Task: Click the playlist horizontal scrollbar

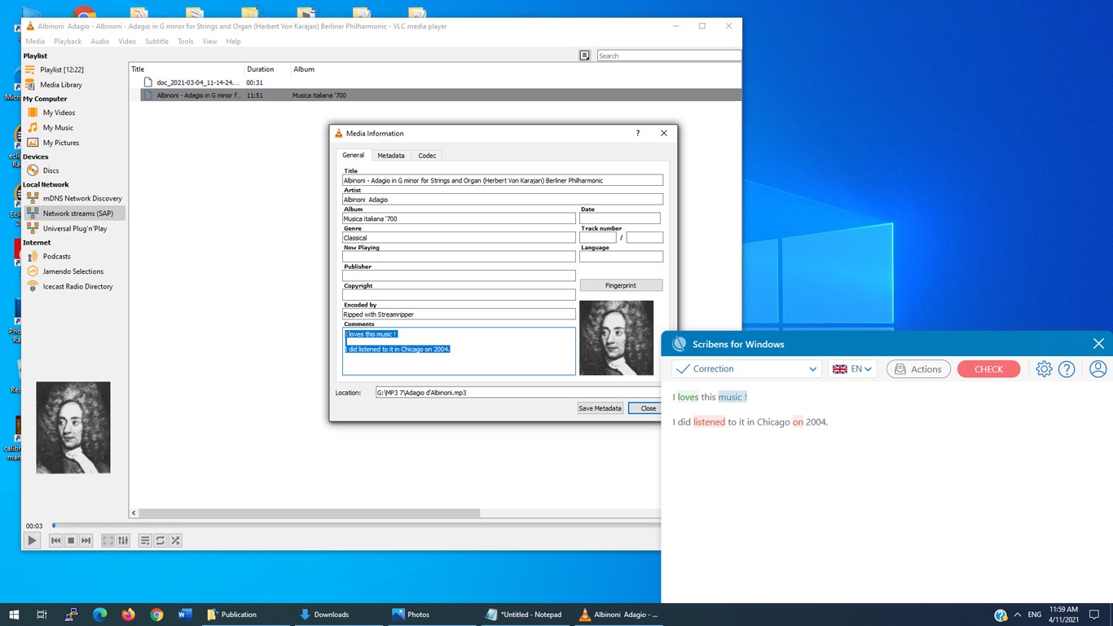Action: pyautogui.click(x=310, y=513)
